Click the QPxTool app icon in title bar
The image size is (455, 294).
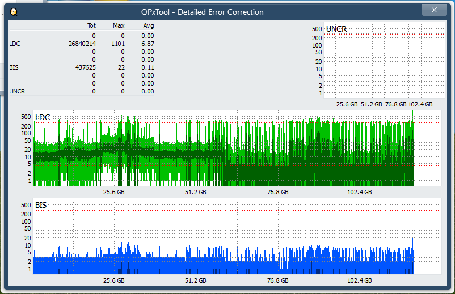(x=14, y=12)
